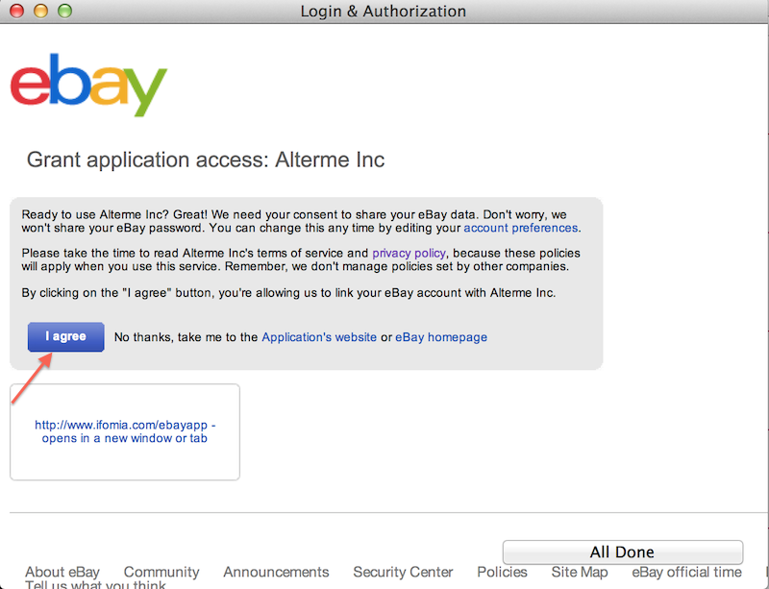Click the eBay logo

[x=88, y=85]
